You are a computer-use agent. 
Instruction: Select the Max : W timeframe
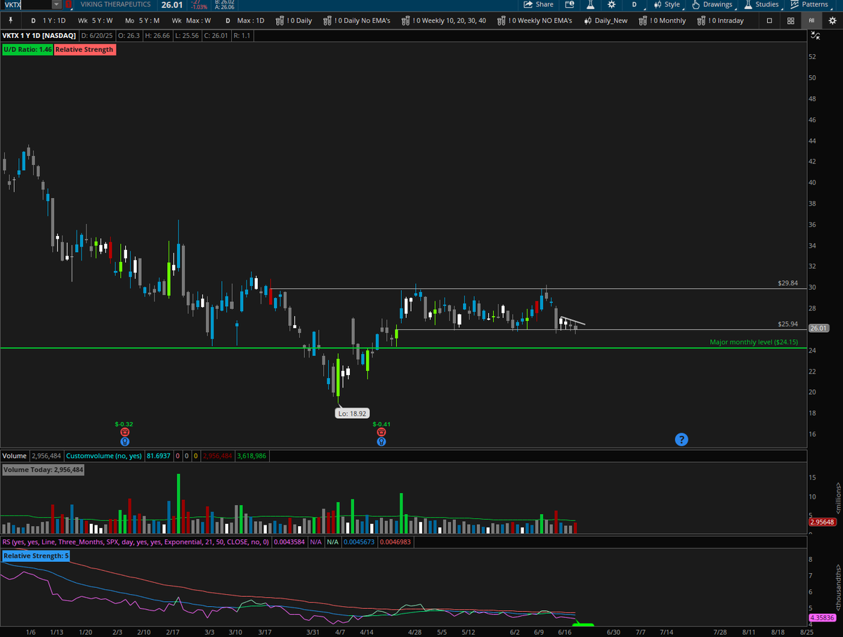(x=191, y=20)
